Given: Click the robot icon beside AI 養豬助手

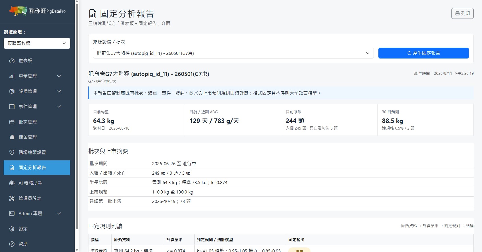Looking at the screenshot, I should click(12, 183).
